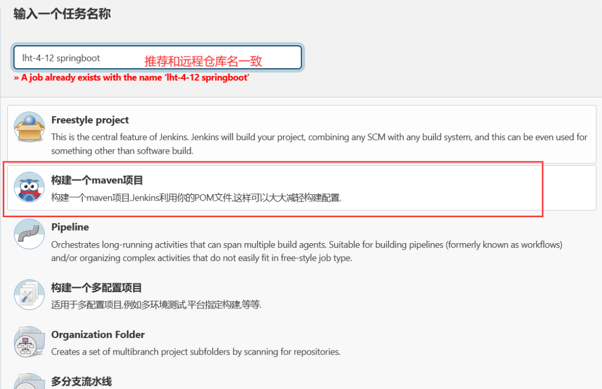Click the 多分支流水线 icon
Image resolution: width=602 pixels, height=389 pixels.
point(29,381)
